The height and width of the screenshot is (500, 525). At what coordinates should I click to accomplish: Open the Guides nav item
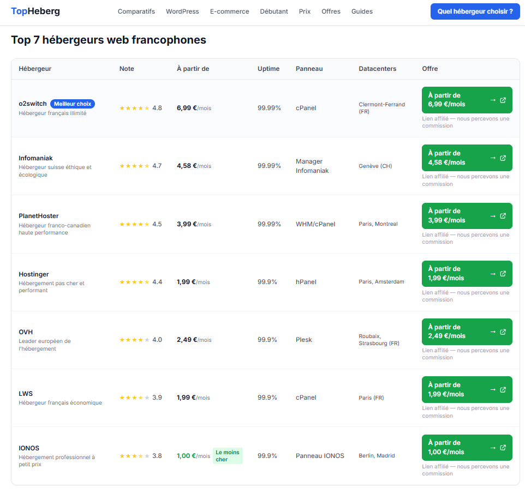(362, 11)
